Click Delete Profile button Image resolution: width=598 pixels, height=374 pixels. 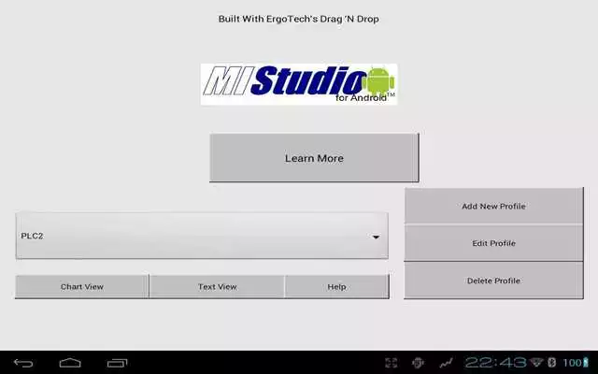(494, 280)
